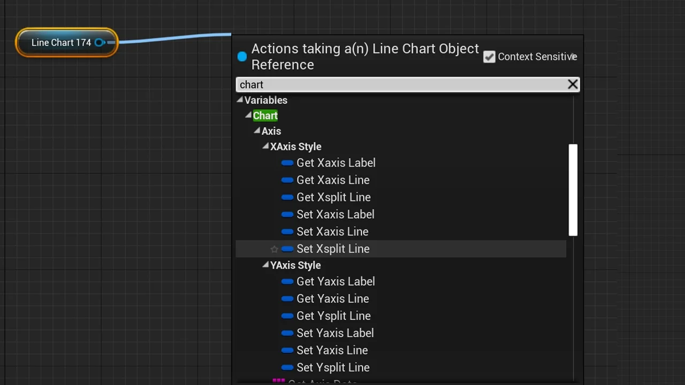This screenshot has width=685, height=385.
Task: Select Get Xaxis Line action
Action: click(x=333, y=180)
